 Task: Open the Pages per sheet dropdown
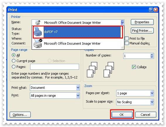[152, 93]
